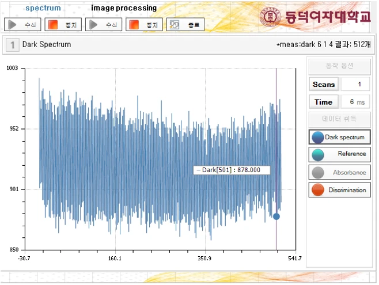Edit the Time ms value field
379x285 pixels.
[x=355, y=102]
